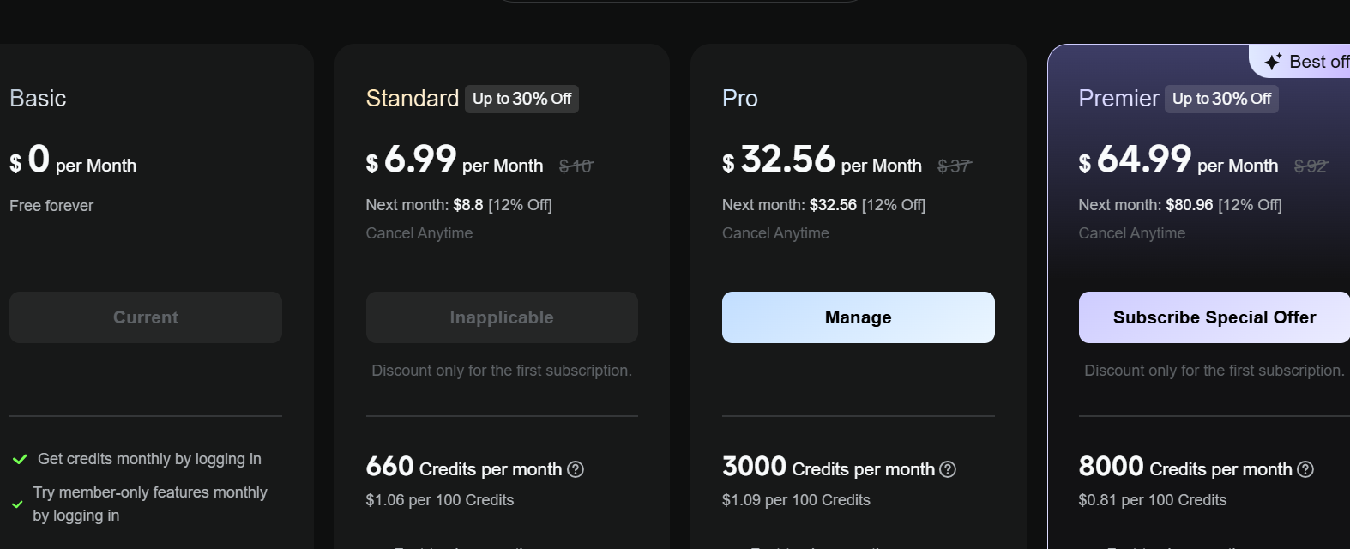Select the Basic plan title
The width and height of the screenshot is (1350, 549).
point(38,99)
